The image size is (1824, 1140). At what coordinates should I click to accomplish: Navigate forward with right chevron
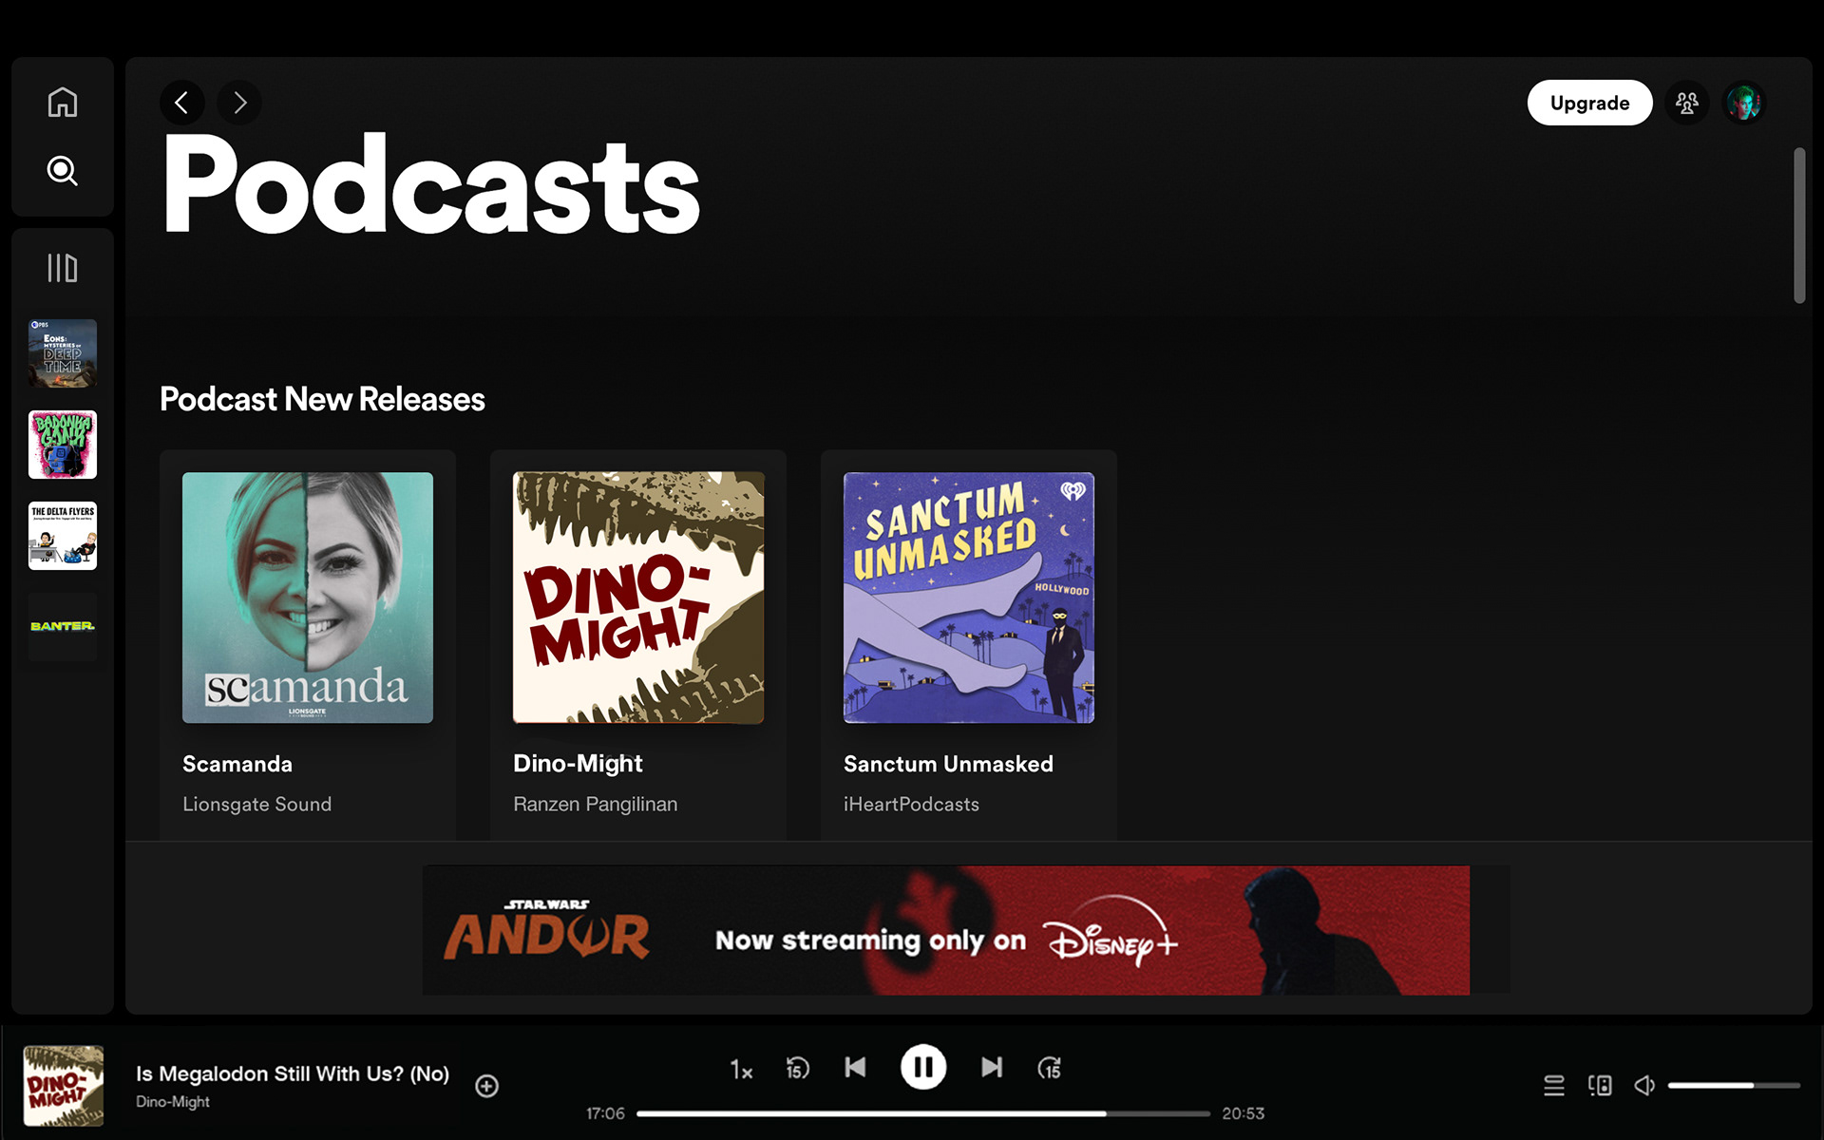click(239, 103)
